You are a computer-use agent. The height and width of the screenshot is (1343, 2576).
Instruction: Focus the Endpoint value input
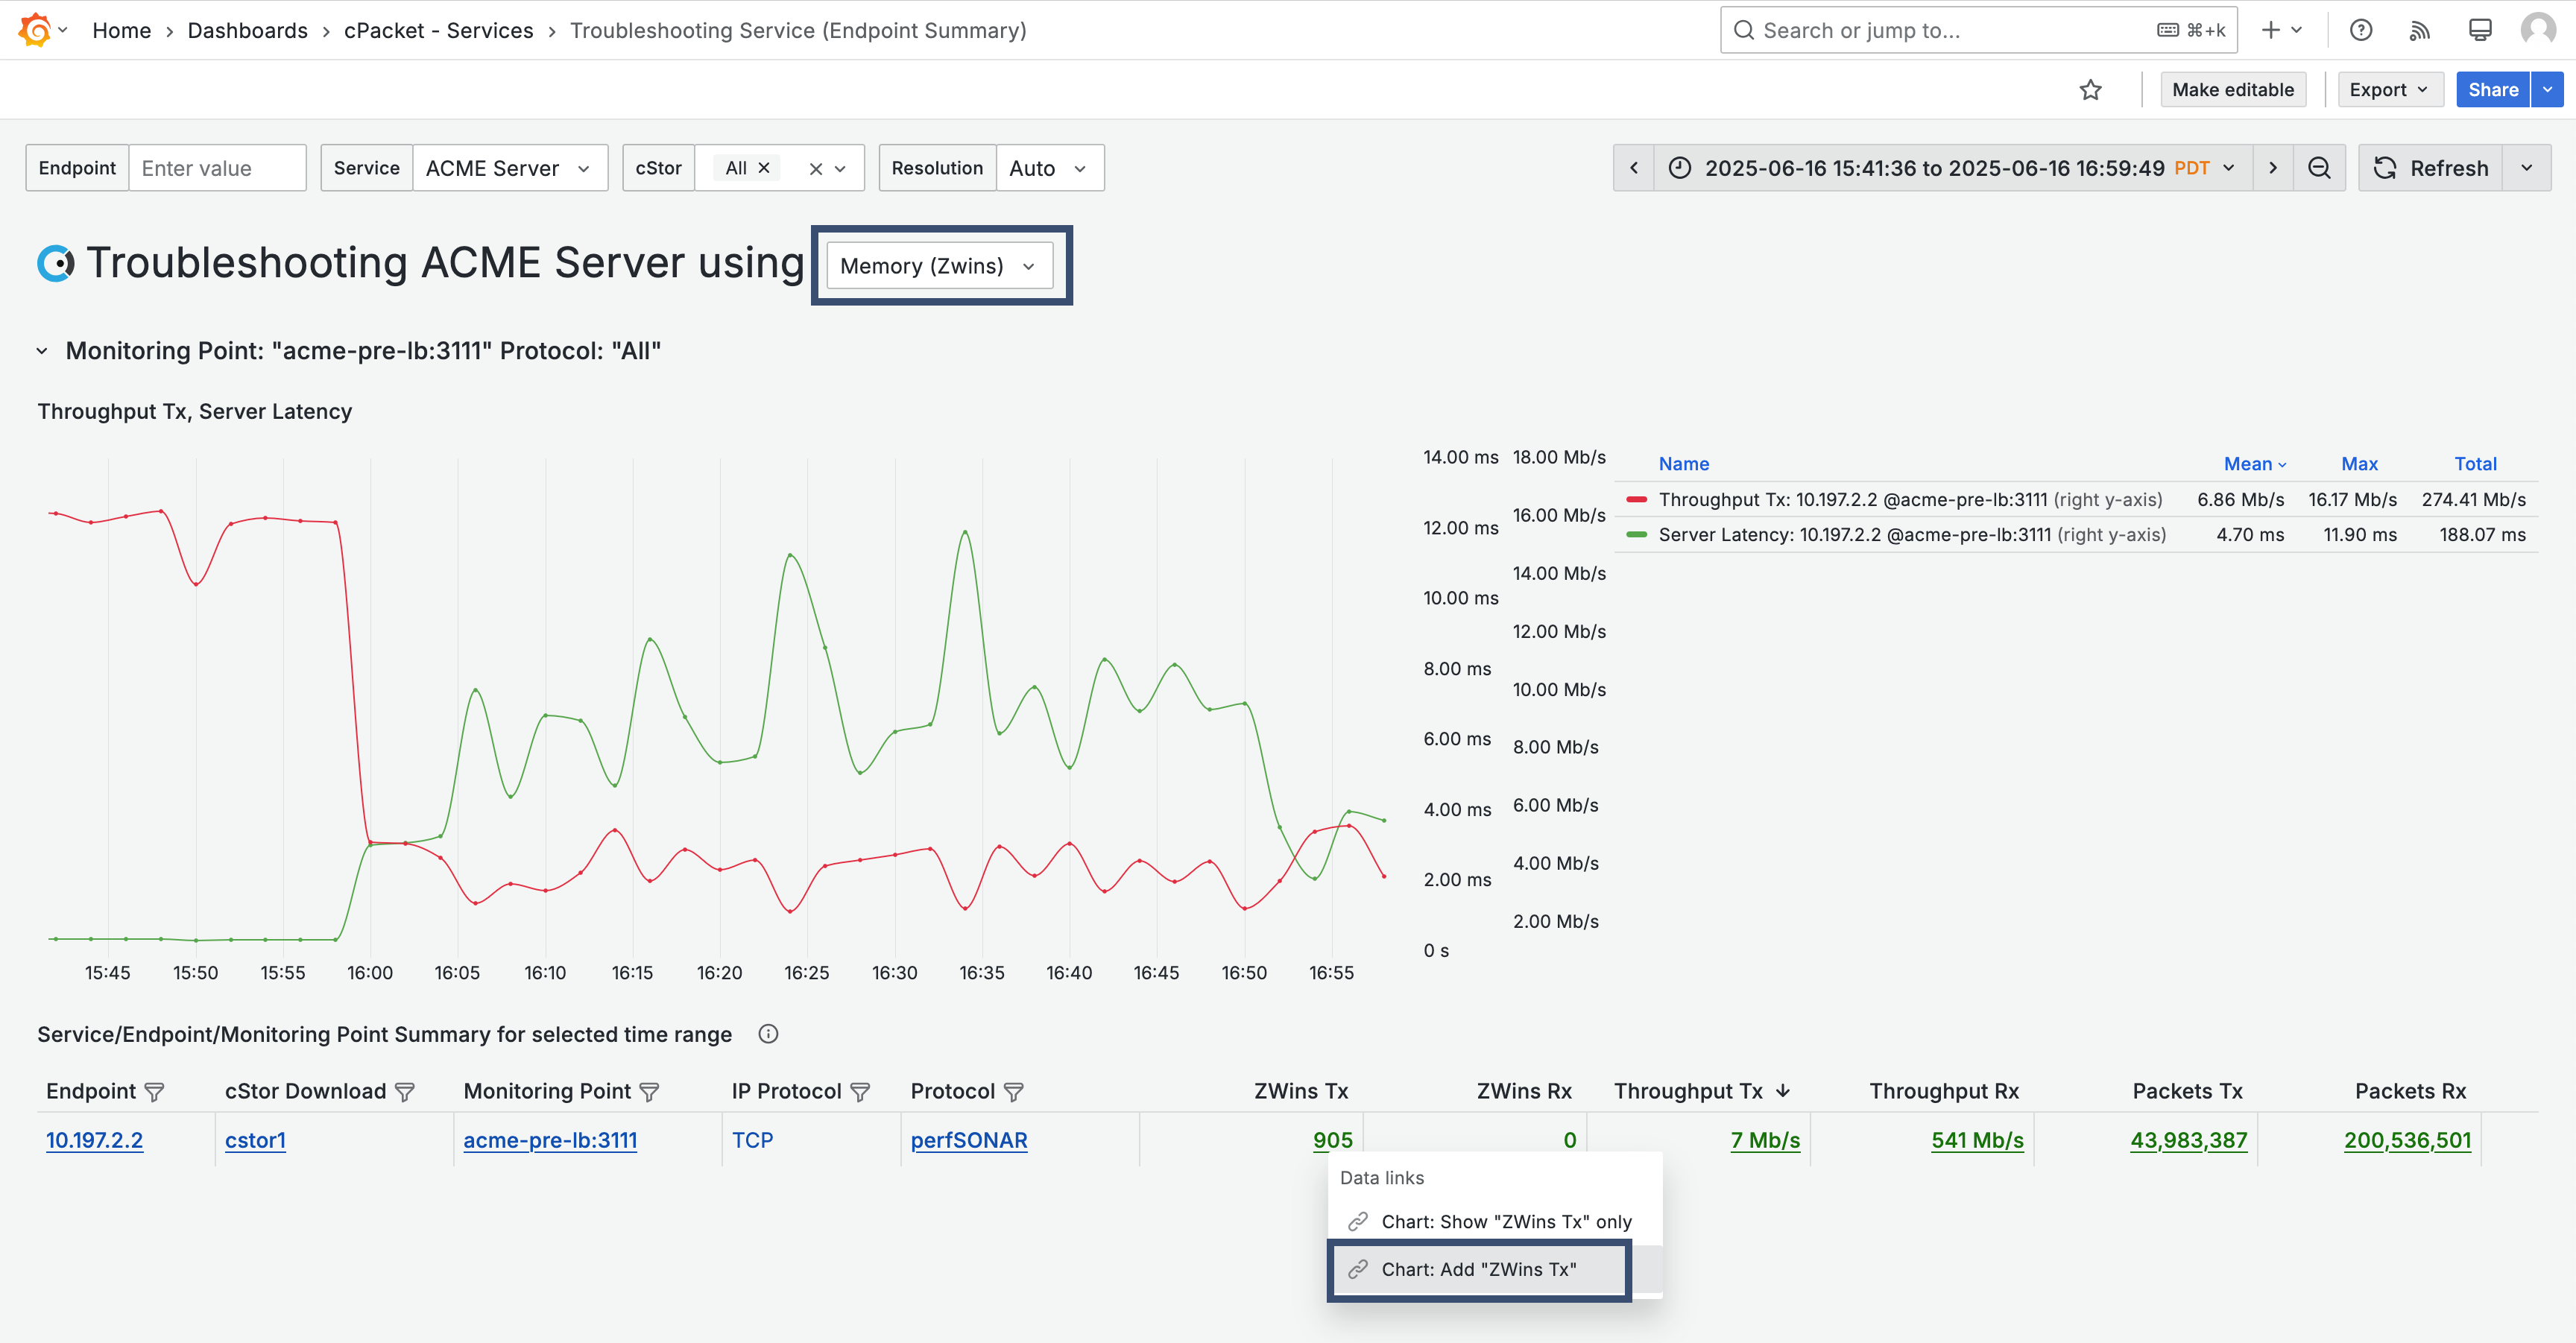(217, 168)
